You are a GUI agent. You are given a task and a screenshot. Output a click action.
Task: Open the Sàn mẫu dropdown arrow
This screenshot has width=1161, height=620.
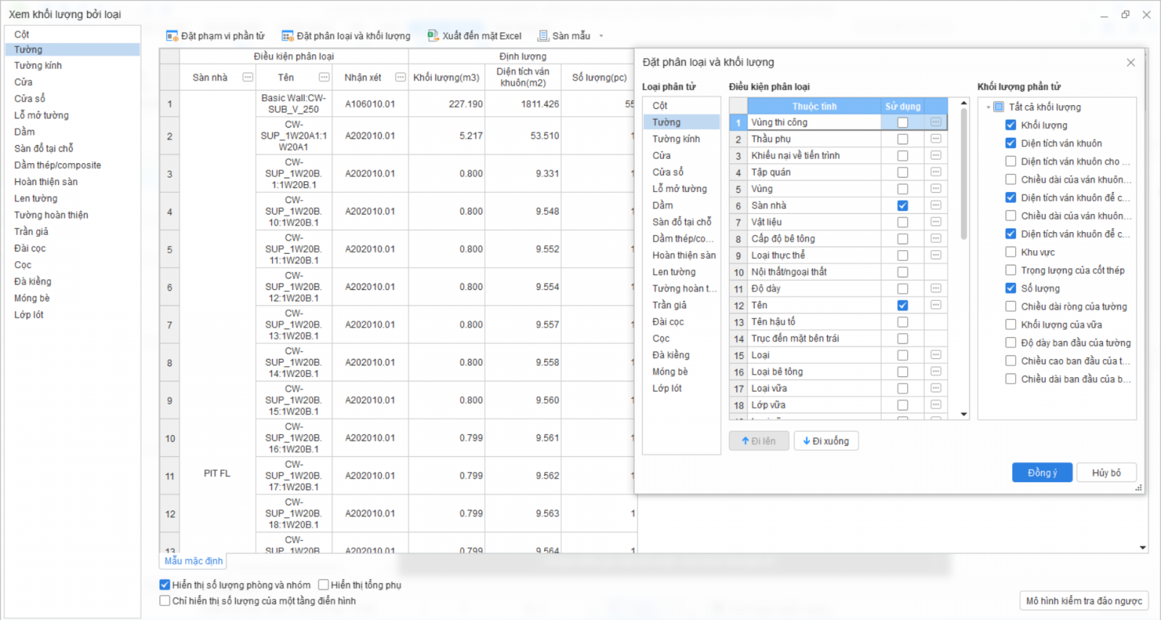click(602, 36)
